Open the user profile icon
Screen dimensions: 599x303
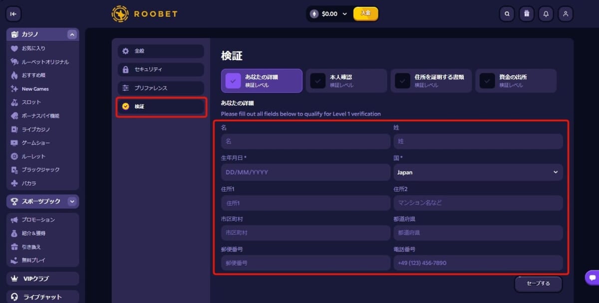point(566,14)
